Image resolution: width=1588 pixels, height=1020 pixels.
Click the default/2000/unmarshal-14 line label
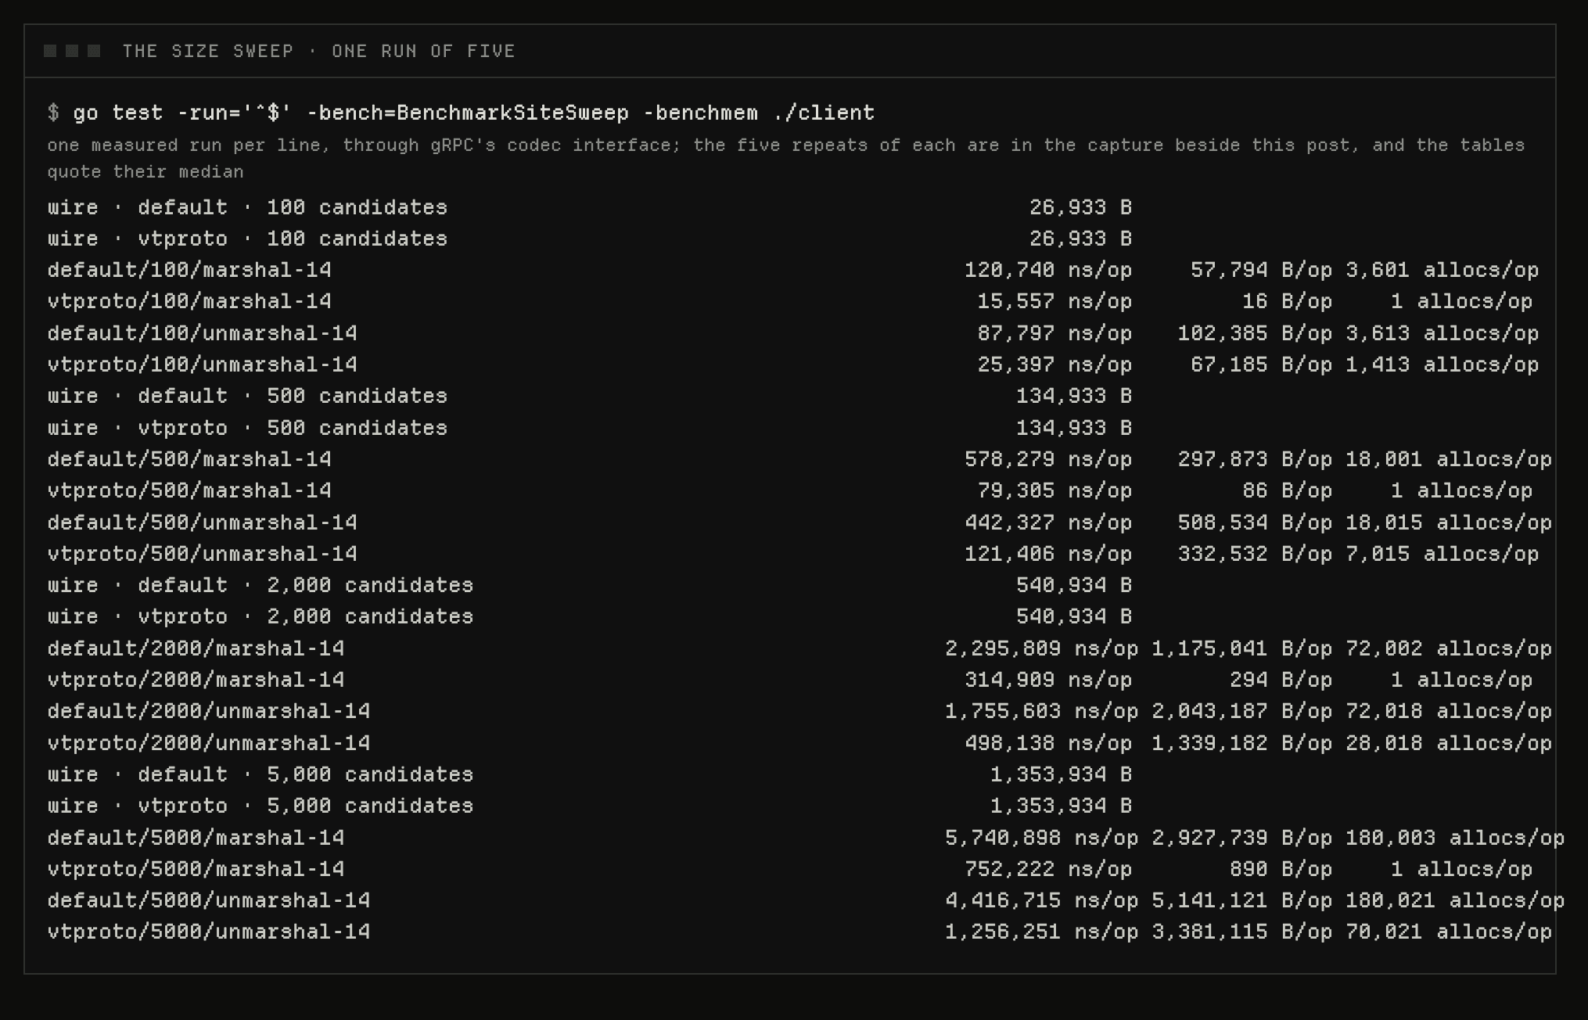(209, 711)
